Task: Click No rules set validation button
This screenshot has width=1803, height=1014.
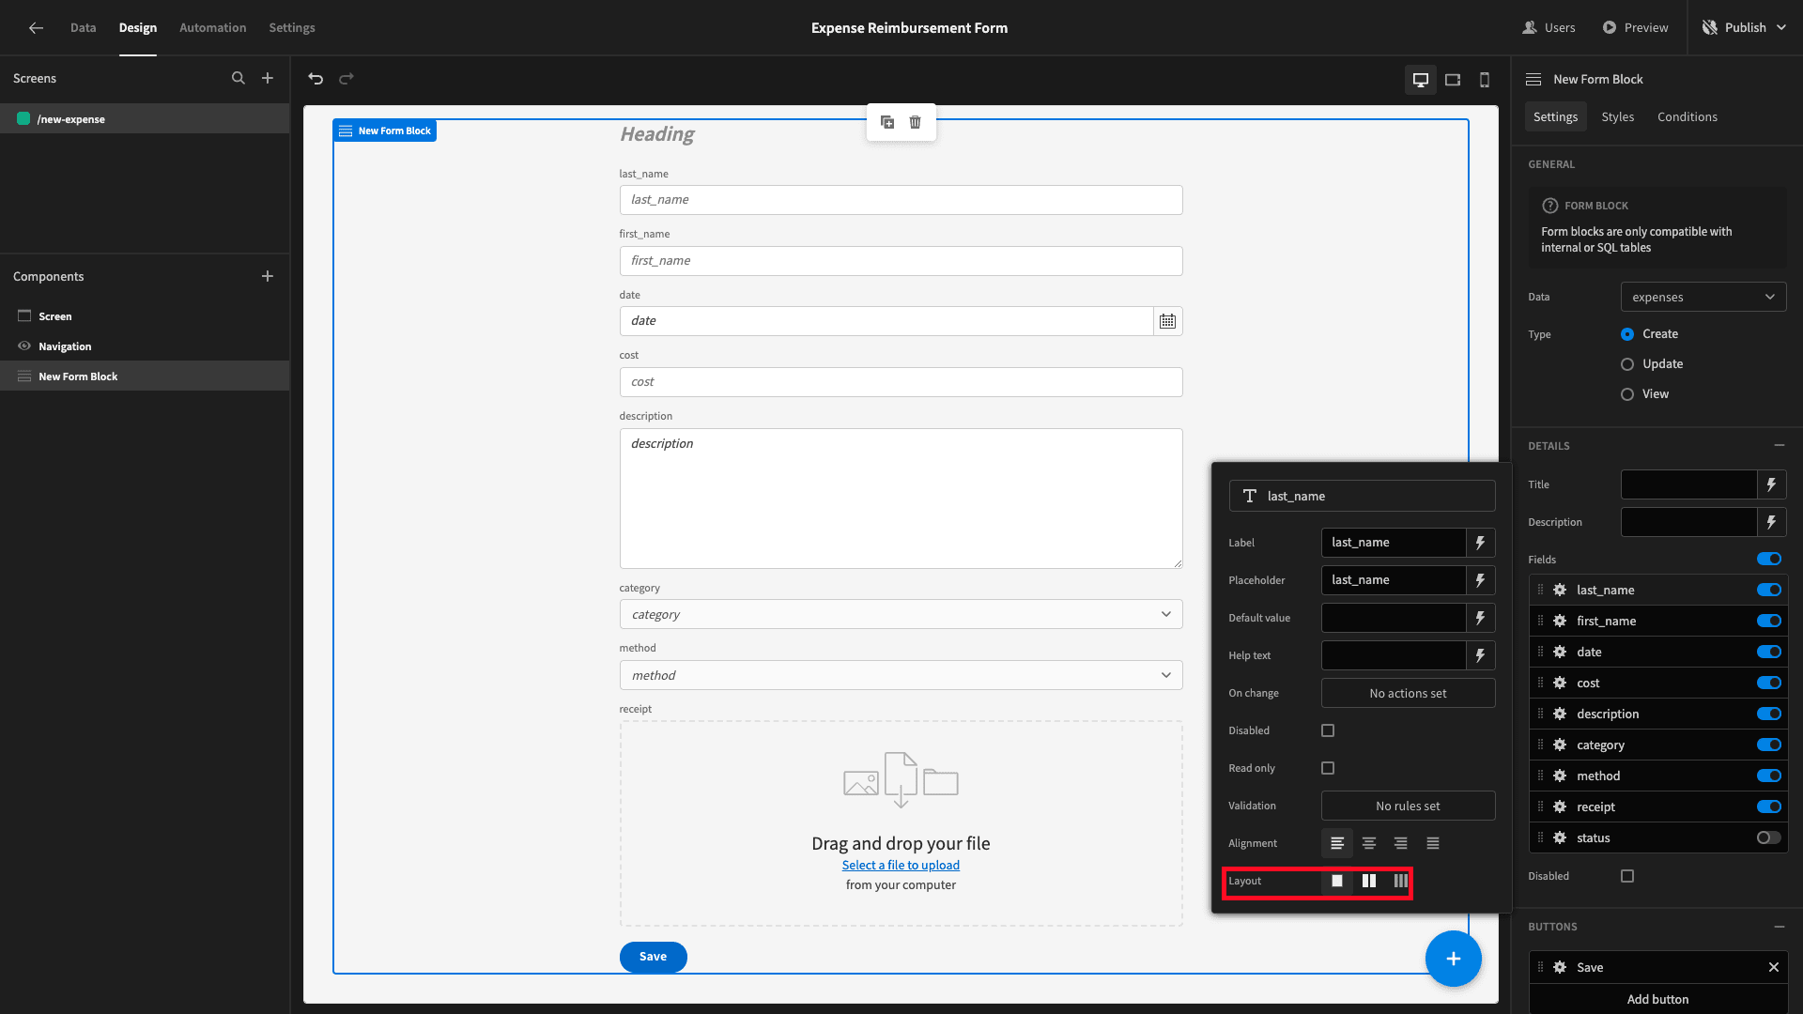Action: 1408,806
